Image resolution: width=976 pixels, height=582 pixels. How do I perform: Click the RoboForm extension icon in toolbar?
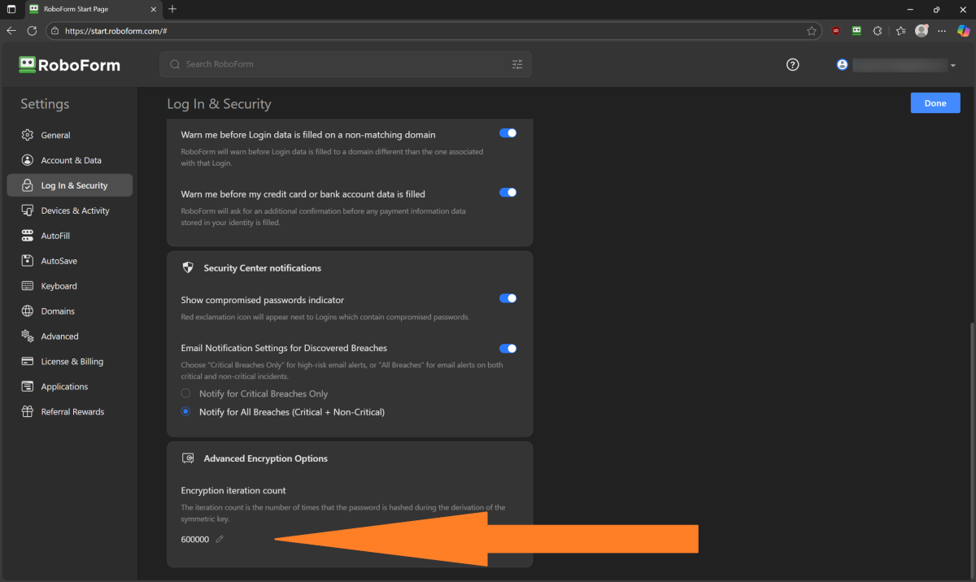[857, 31]
